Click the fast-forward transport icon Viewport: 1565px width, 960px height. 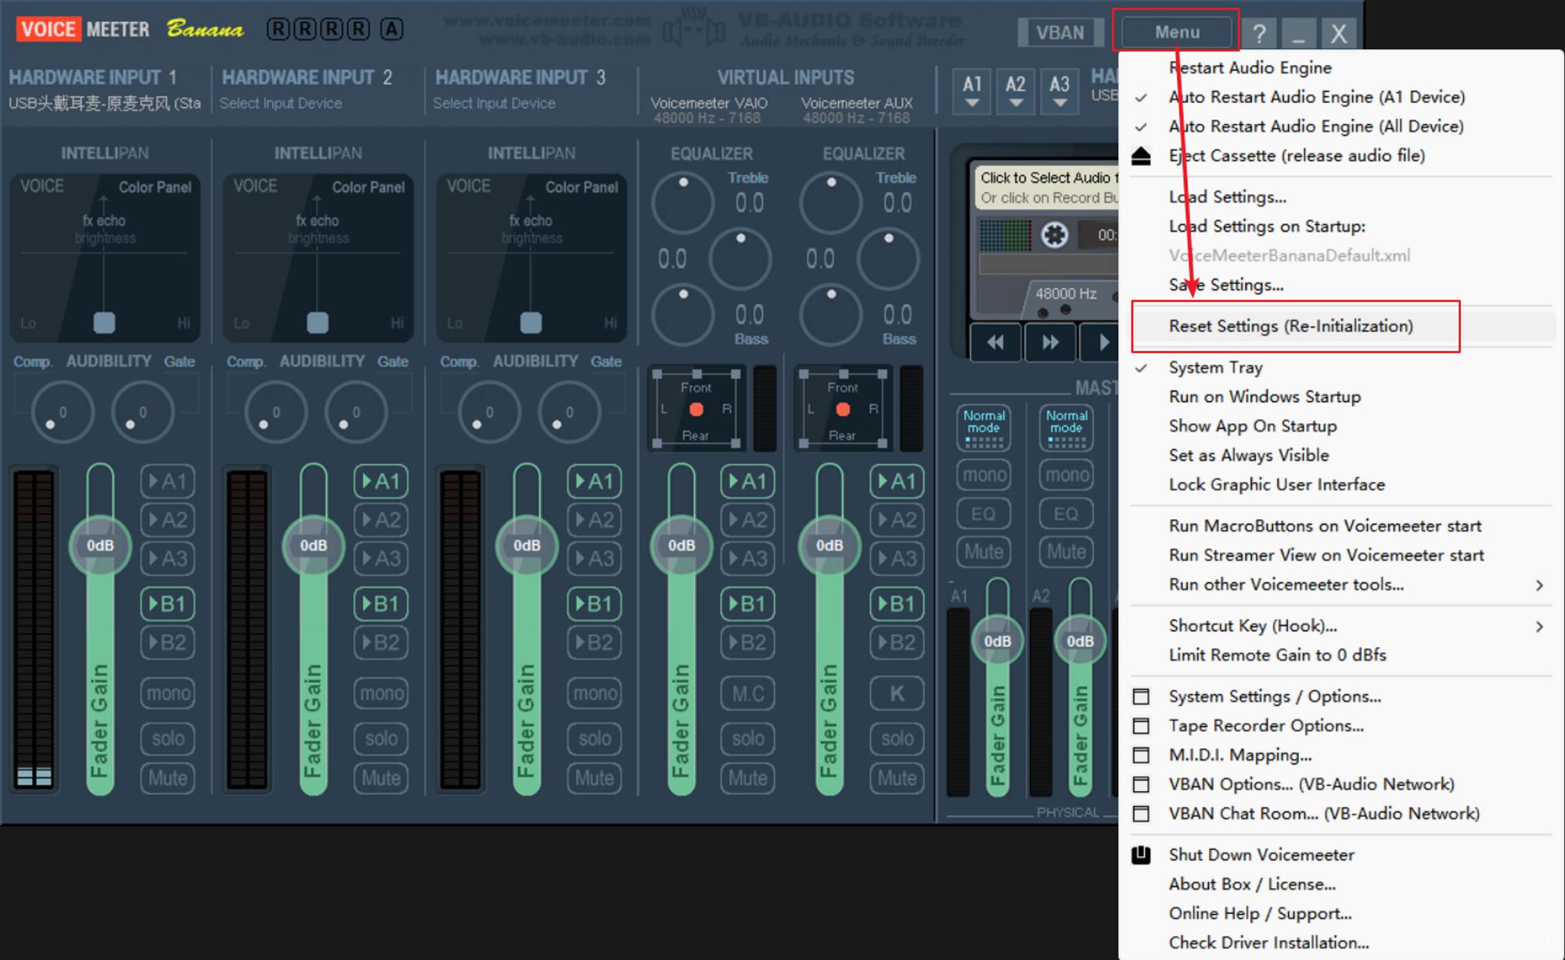point(1049,342)
